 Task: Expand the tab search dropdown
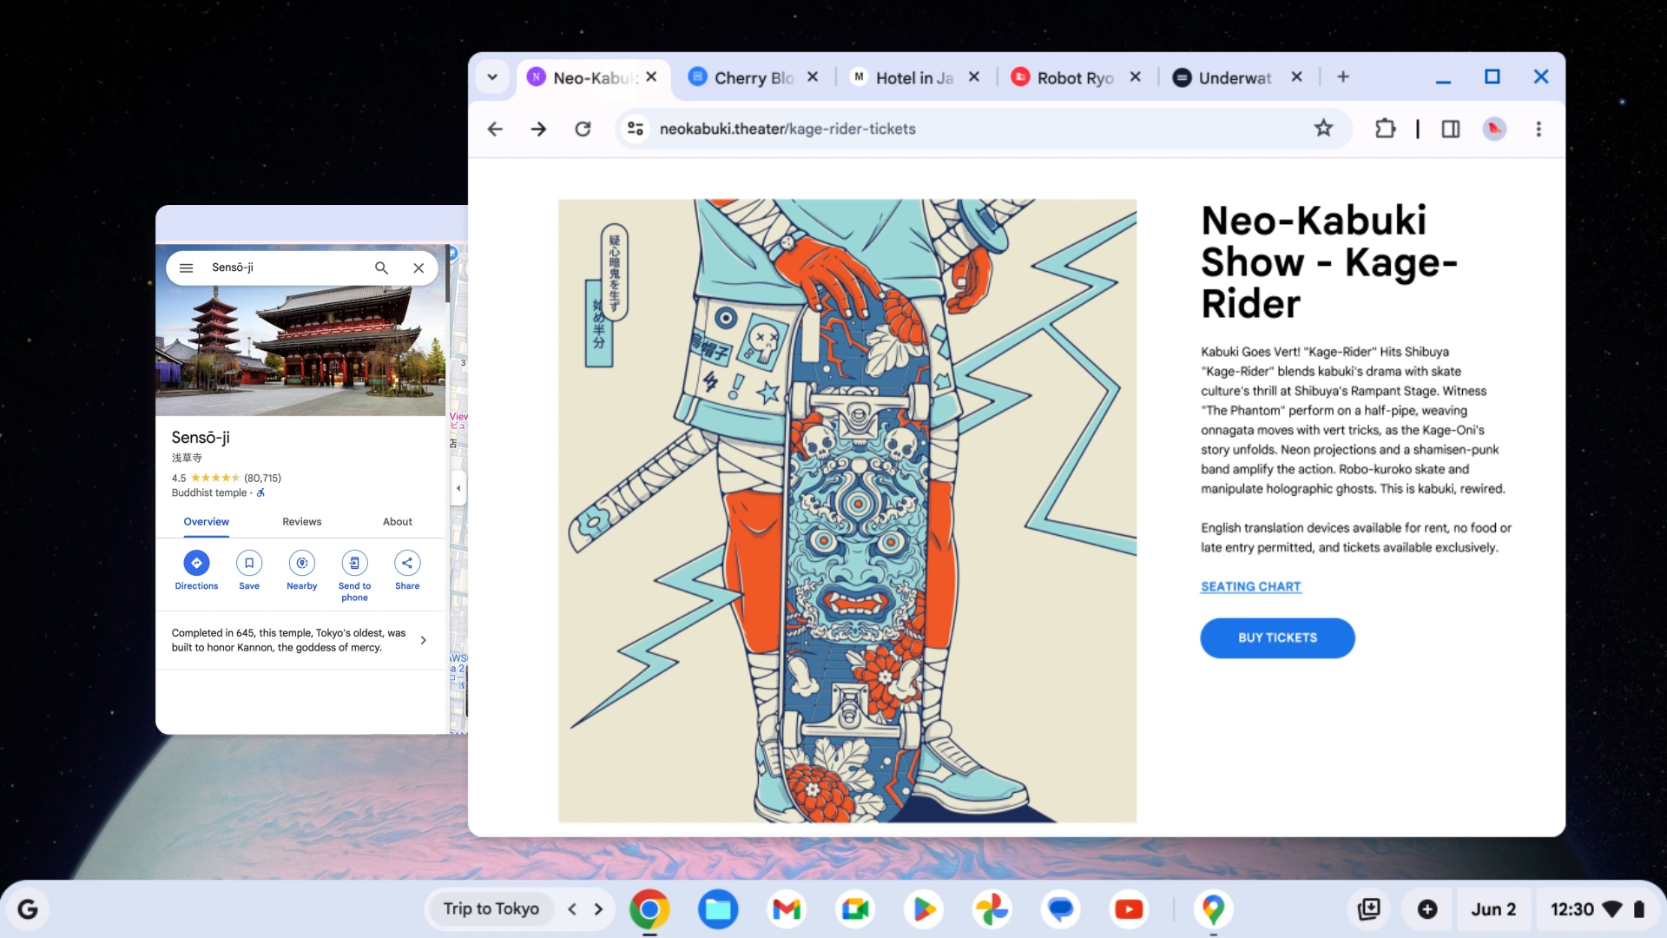pos(492,77)
